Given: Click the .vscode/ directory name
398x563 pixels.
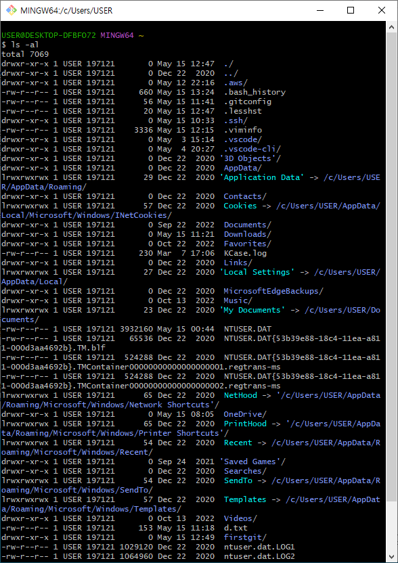Looking at the screenshot, I should point(243,139).
